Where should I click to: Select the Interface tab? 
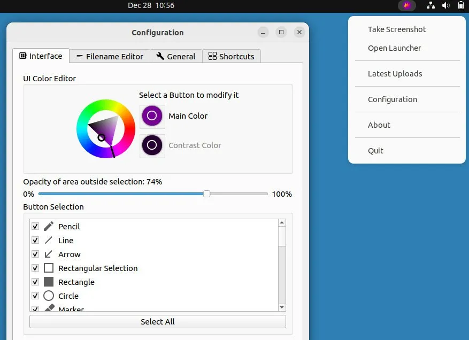[x=41, y=56]
